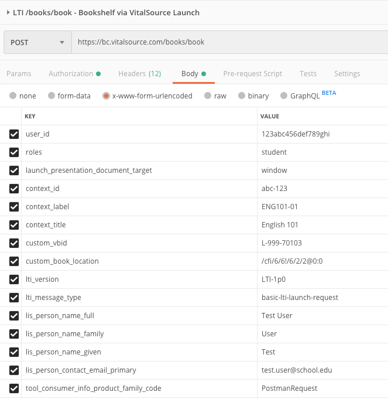Click the custom_book_location key cell
Viewport: 388px width, 399px height.
[139, 261]
